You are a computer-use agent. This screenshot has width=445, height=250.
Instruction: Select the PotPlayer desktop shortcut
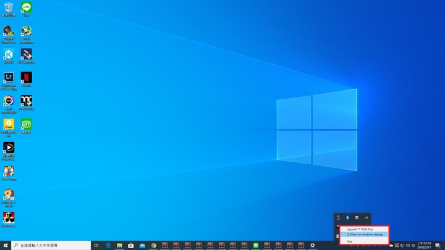pyautogui.click(x=9, y=128)
